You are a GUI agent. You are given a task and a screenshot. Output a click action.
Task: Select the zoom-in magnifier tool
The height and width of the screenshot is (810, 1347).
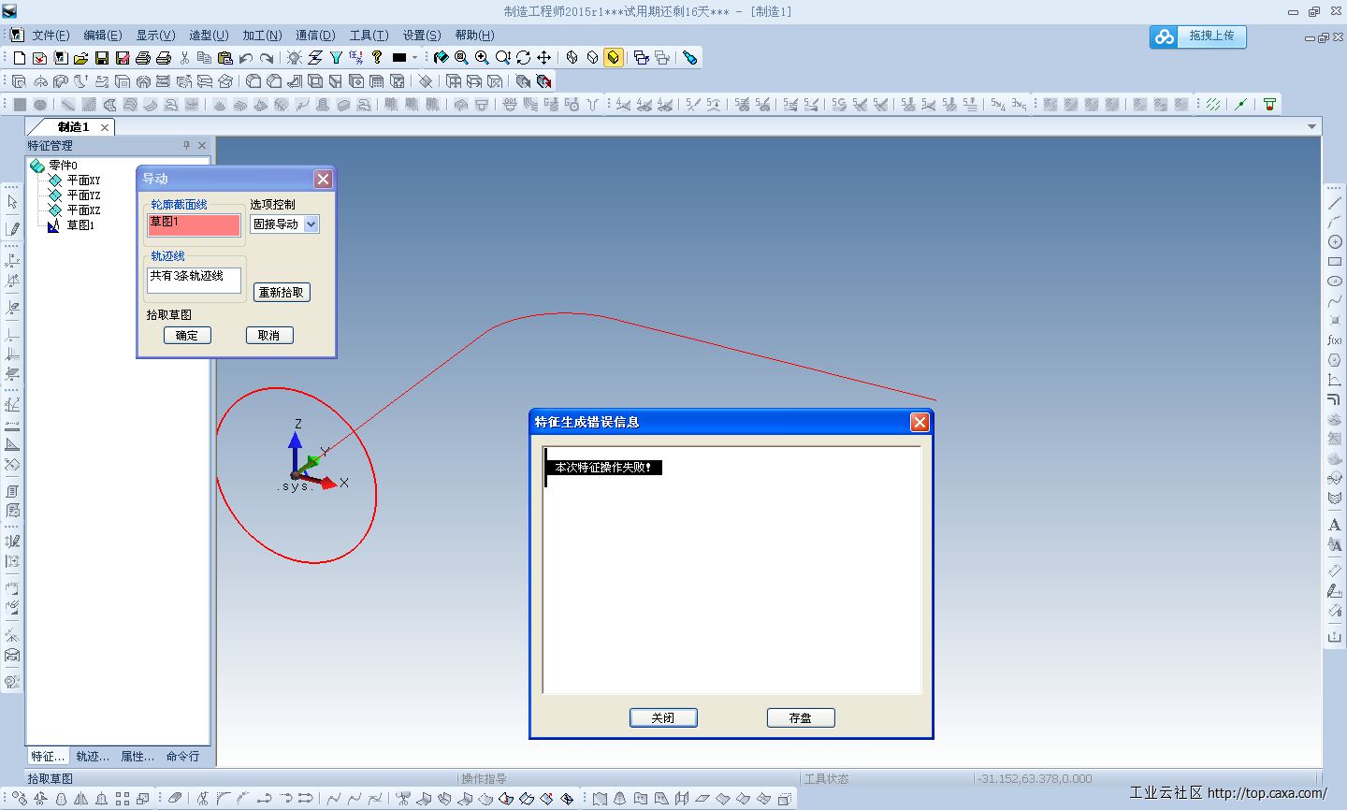482,58
